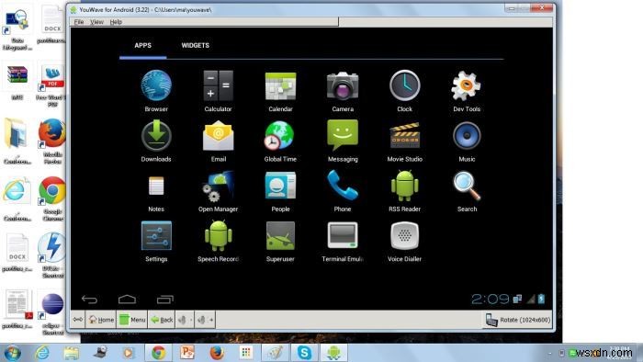Tap Android home outline navigation icon
The image size is (643, 362).
click(127, 300)
